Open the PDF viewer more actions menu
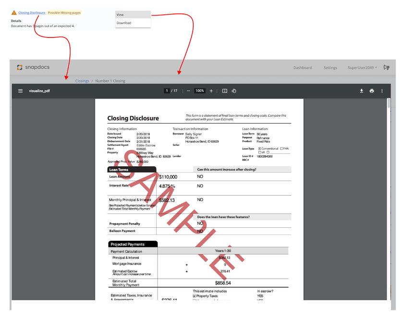The image size is (404, 319). tap(382, 91)
